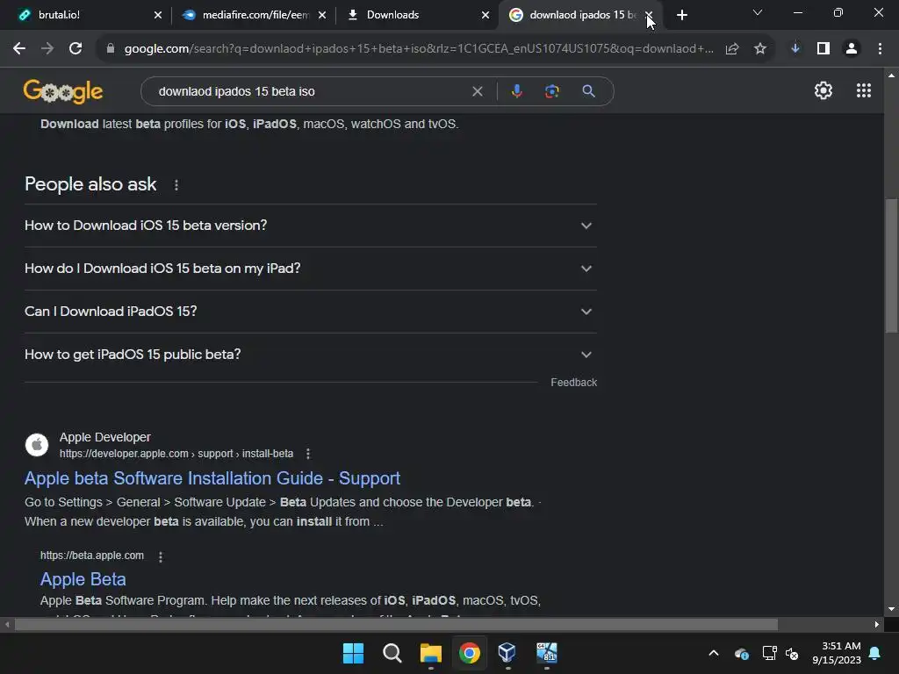
Task: Search by image with Google Lens
Action: (x=551, y=91)
